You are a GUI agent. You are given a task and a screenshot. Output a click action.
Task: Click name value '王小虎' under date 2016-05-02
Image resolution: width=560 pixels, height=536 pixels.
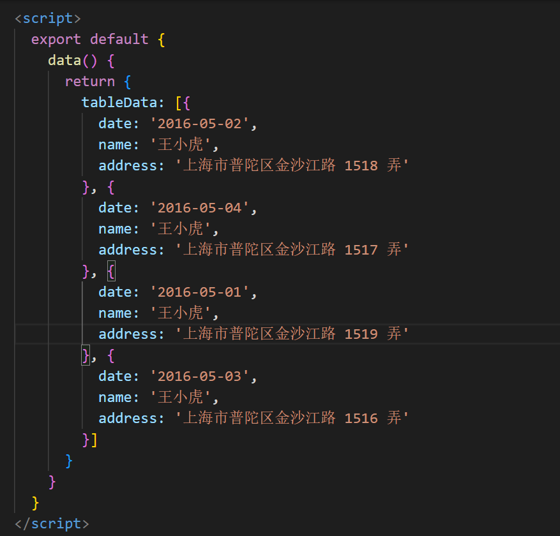pos(180,144)
